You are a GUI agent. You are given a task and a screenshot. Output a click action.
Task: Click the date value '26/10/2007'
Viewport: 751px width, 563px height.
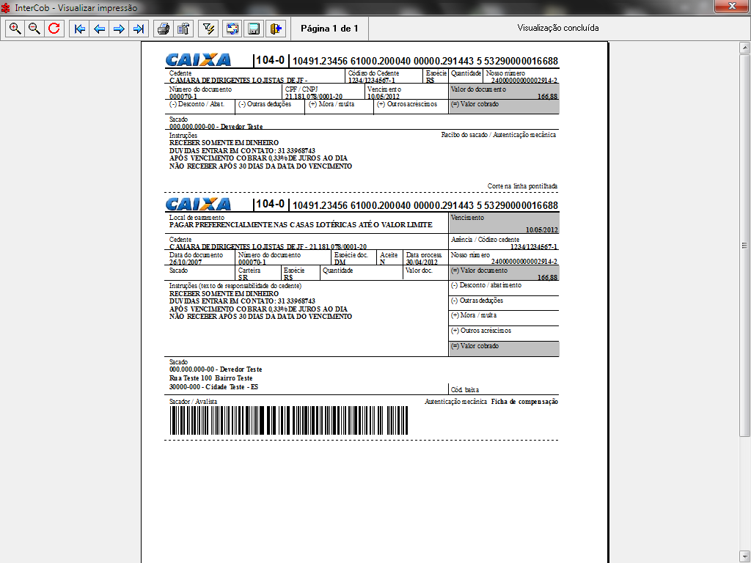[x=186, y=262]
